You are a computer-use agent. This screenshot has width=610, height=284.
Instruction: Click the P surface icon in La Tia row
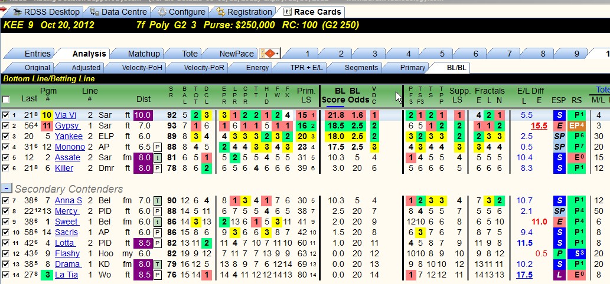pyautogui.click(x=158, y=275)
